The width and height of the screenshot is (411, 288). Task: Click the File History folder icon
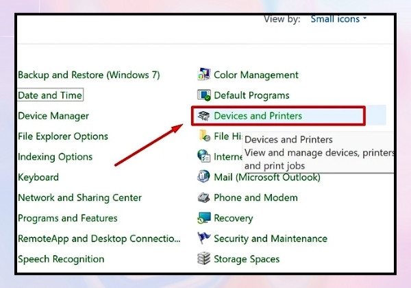(204, 136)
